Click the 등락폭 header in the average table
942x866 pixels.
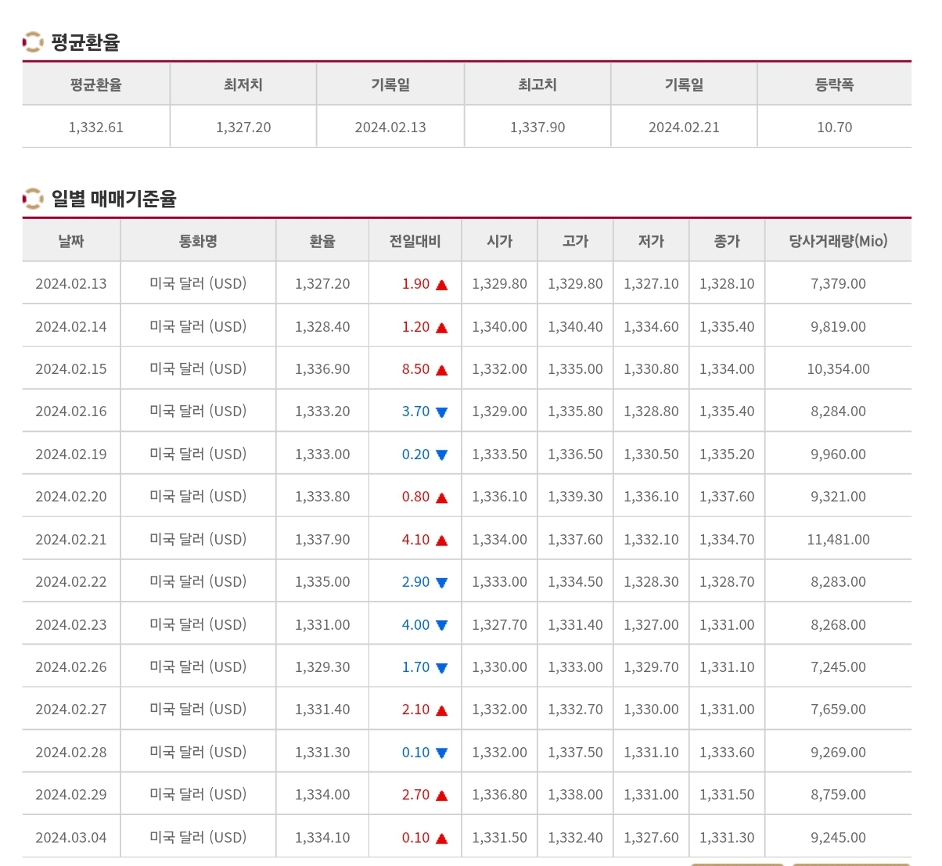pos(834,84)
